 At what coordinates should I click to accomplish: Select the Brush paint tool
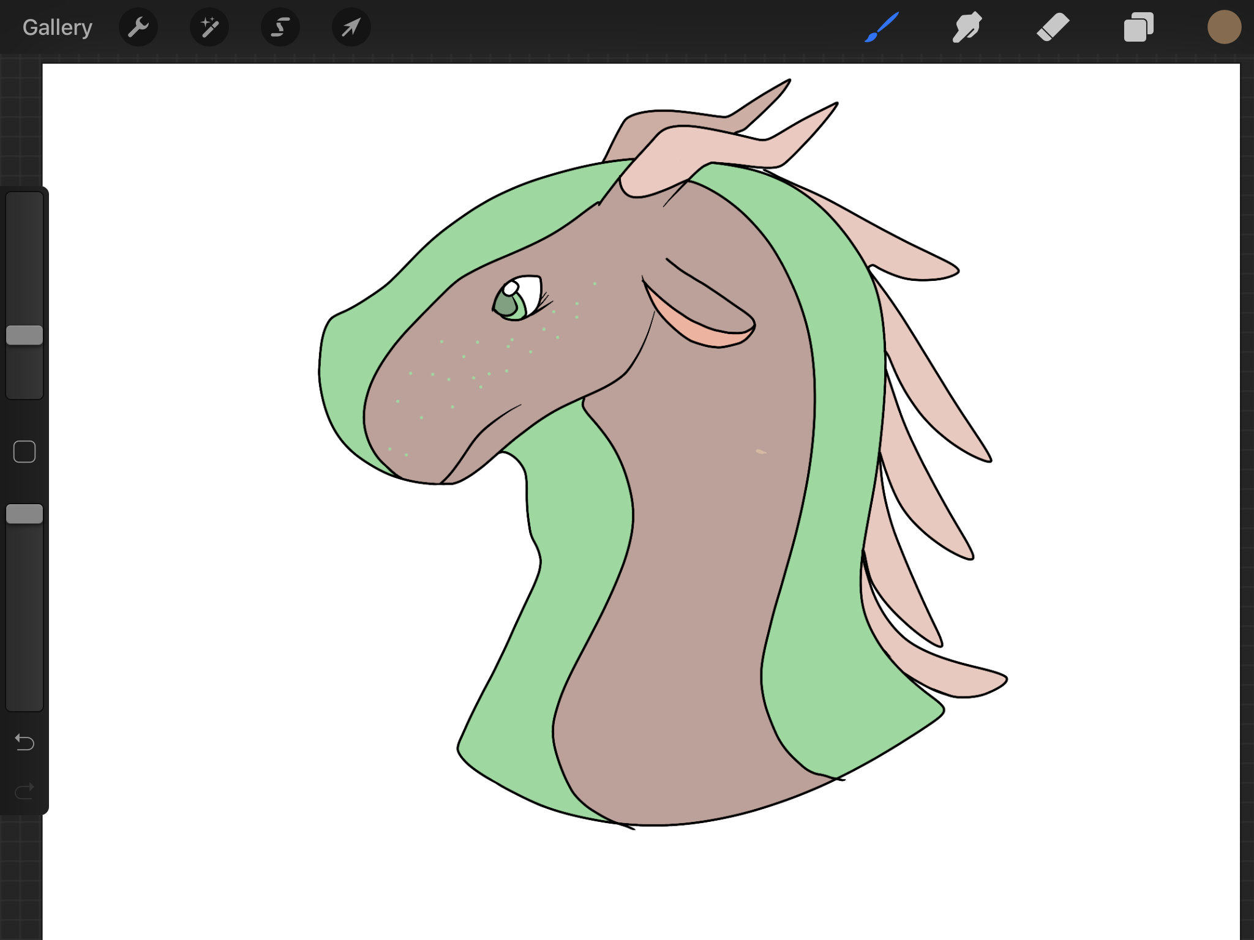[882, 28]
